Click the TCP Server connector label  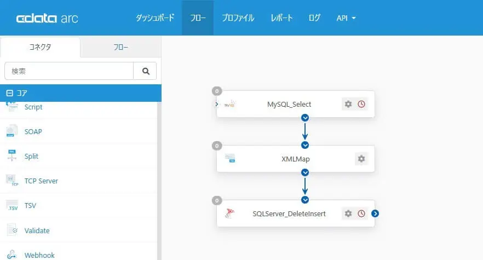click(41, 181)
